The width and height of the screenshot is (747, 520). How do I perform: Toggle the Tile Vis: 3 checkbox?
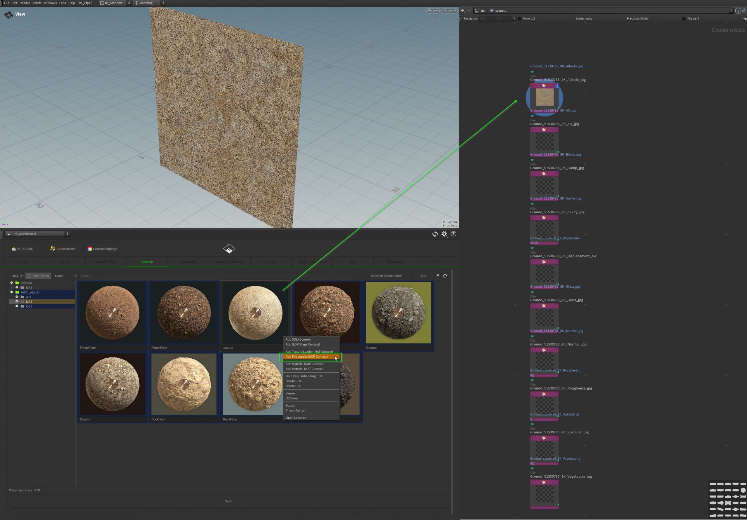(684, 19)
